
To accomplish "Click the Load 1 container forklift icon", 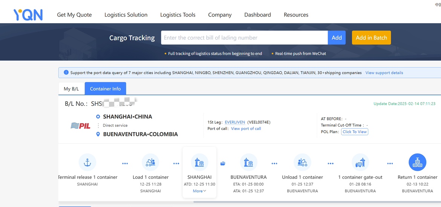I will (150, 162).
